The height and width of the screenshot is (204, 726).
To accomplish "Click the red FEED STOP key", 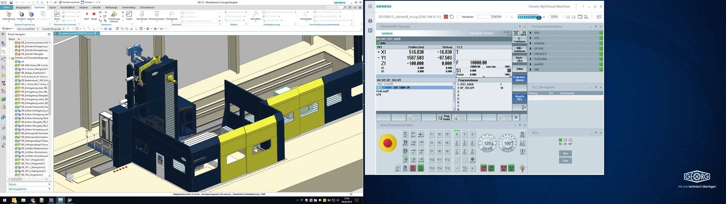I will [x=504, y=168].
